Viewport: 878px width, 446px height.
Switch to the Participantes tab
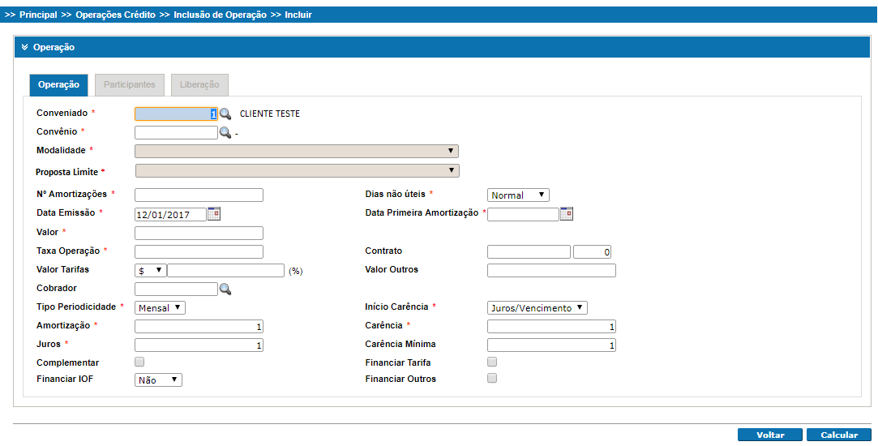pos(130,85)
